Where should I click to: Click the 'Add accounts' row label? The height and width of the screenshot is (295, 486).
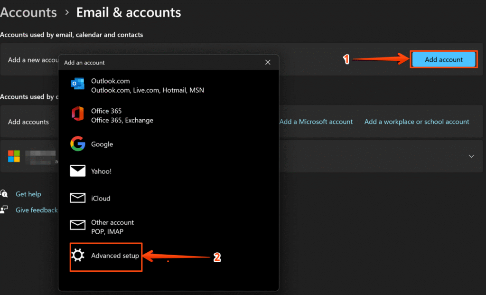pos(28,122)
